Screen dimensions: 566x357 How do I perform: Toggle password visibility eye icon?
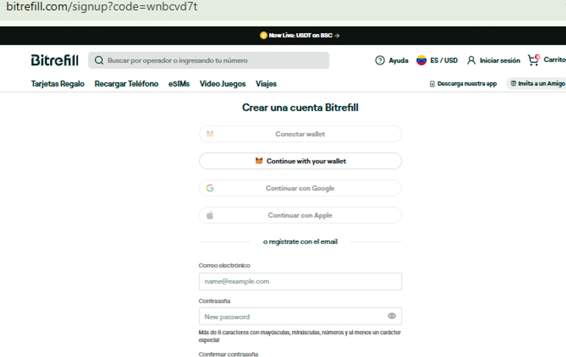point(392,316)
